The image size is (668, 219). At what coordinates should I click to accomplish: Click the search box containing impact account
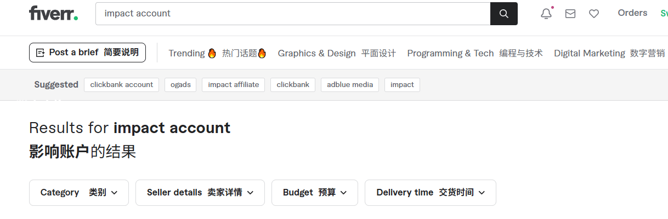tap(292, 14)
